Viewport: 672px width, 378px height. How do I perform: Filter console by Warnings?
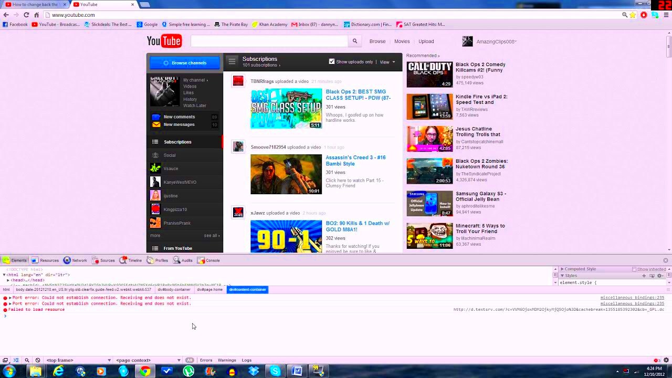227,360
